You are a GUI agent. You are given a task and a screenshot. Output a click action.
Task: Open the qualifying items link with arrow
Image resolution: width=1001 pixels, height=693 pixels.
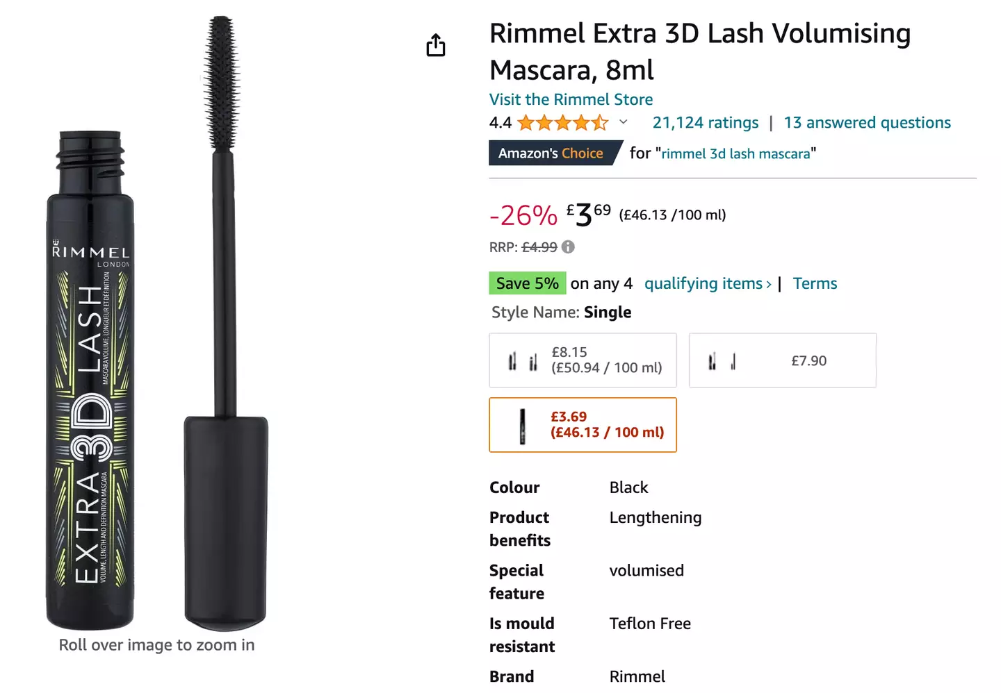click(706, 283)
